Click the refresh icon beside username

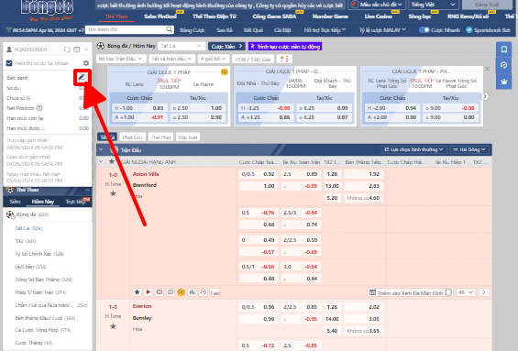click(x=67, y=49)
